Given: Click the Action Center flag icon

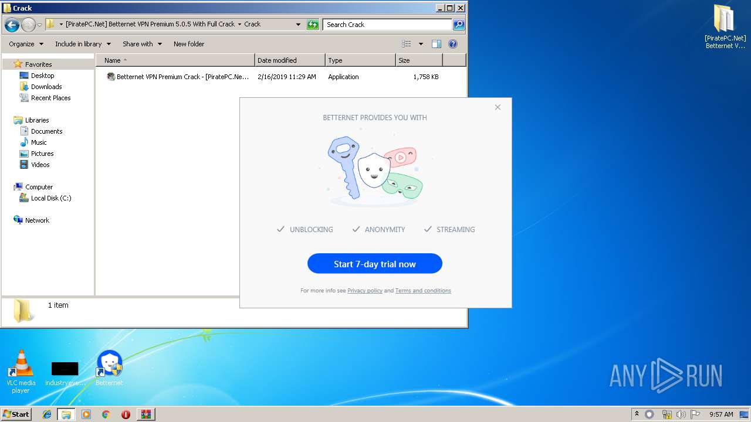Looking at the screenshot, I should [695, 414].
